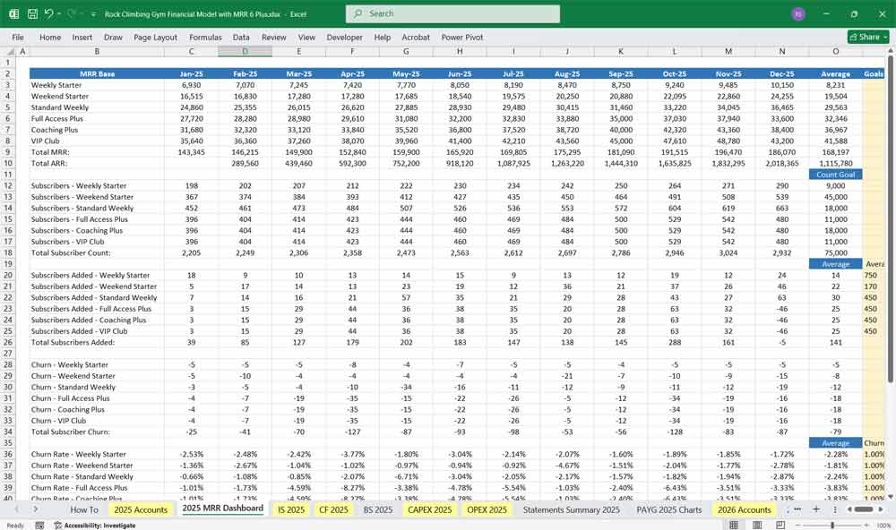Undo the last action
The width and height of the screenshot is (896, 530).
click(x=50, y=13)
